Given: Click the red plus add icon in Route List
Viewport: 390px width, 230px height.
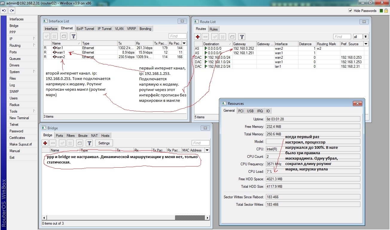Looking at the screenshot, I should 198,37.
